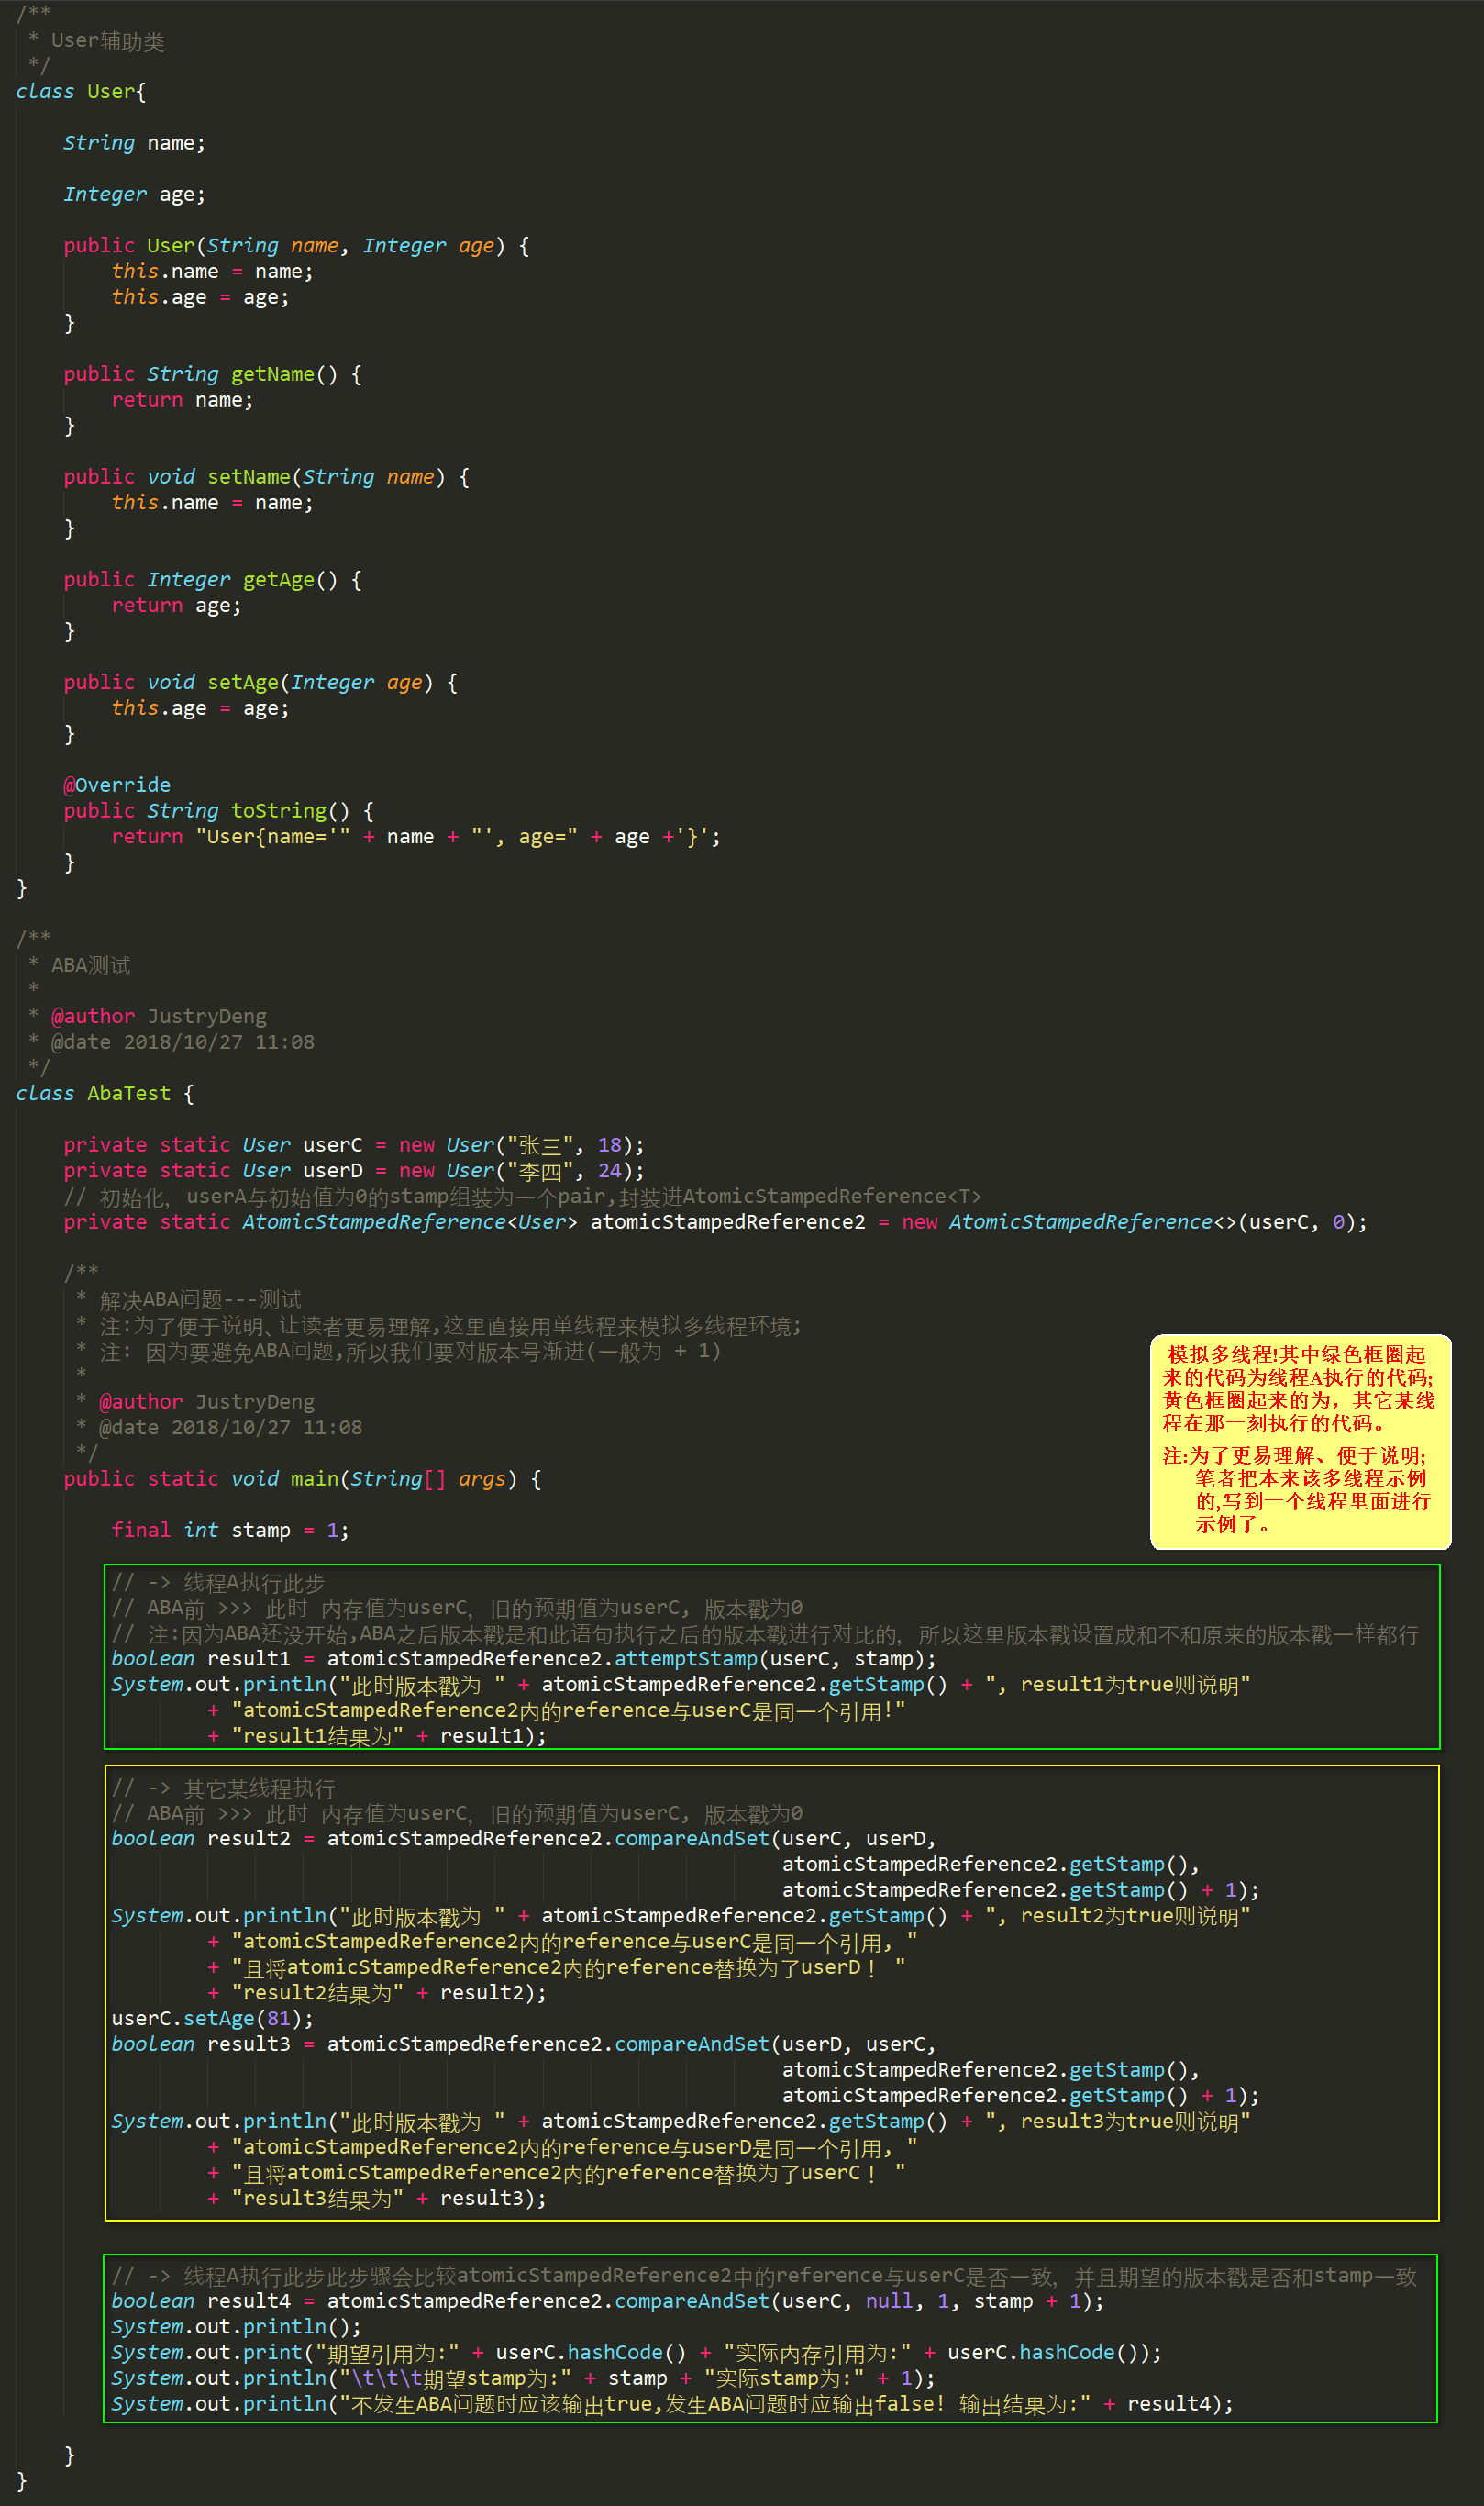Image resolution: width=1484 pixels, height=2506 pixels.
Task: Click the setName(String name) method signature
Action: [x=266, y=477]
